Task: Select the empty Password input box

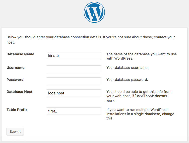Action: [74, 81]
